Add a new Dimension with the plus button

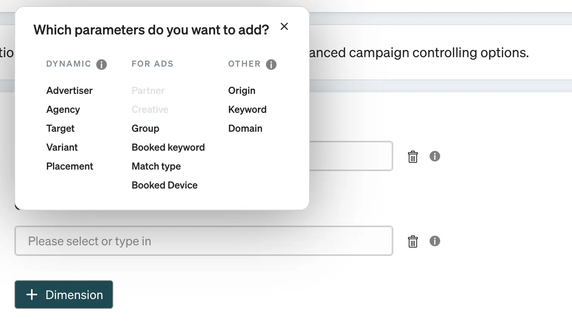(64, 295)
